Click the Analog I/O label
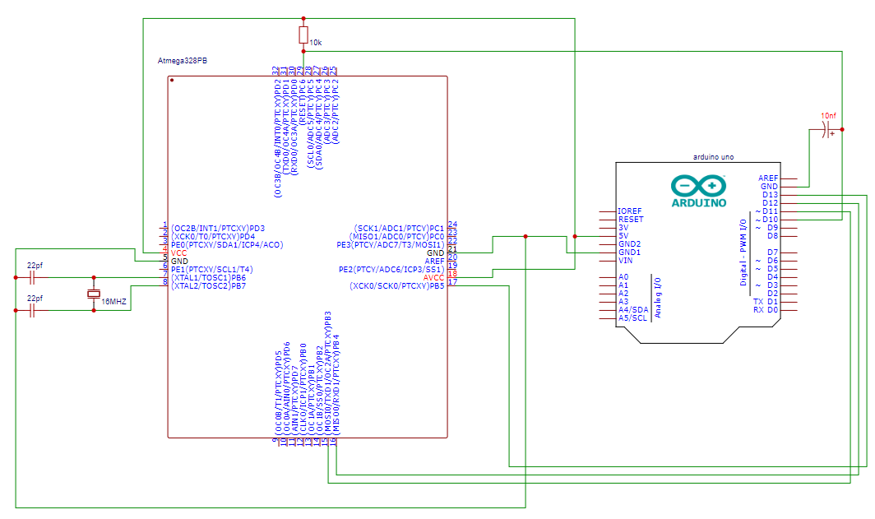 (x=657, y=298)
